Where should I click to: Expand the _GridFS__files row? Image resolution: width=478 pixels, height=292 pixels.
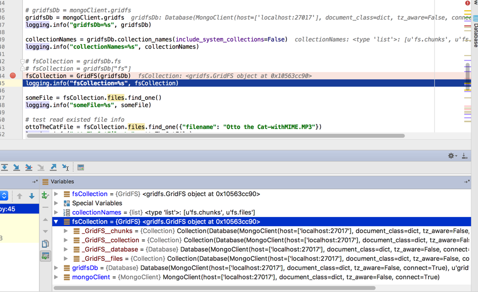click(x=66, y=258)
